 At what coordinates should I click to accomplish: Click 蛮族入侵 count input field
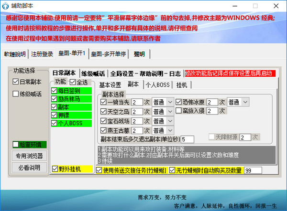[212, 111]
